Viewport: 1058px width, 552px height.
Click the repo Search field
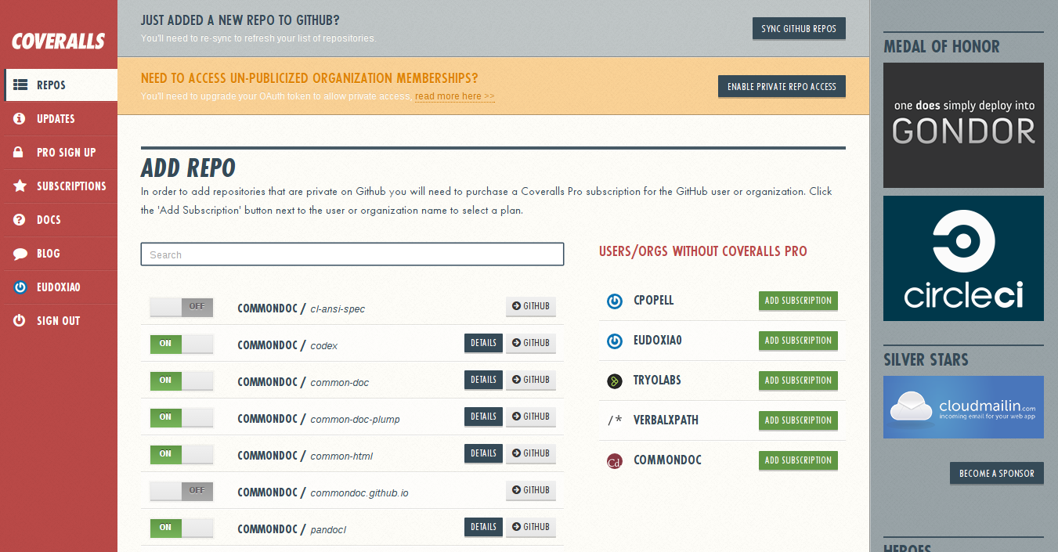click(352, 254)
